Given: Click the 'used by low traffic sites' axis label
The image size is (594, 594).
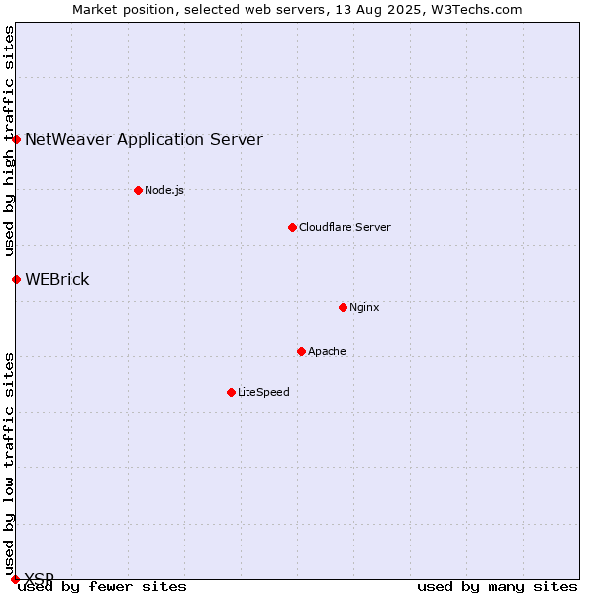Looking at the screenshot, I should pos(9,464).
